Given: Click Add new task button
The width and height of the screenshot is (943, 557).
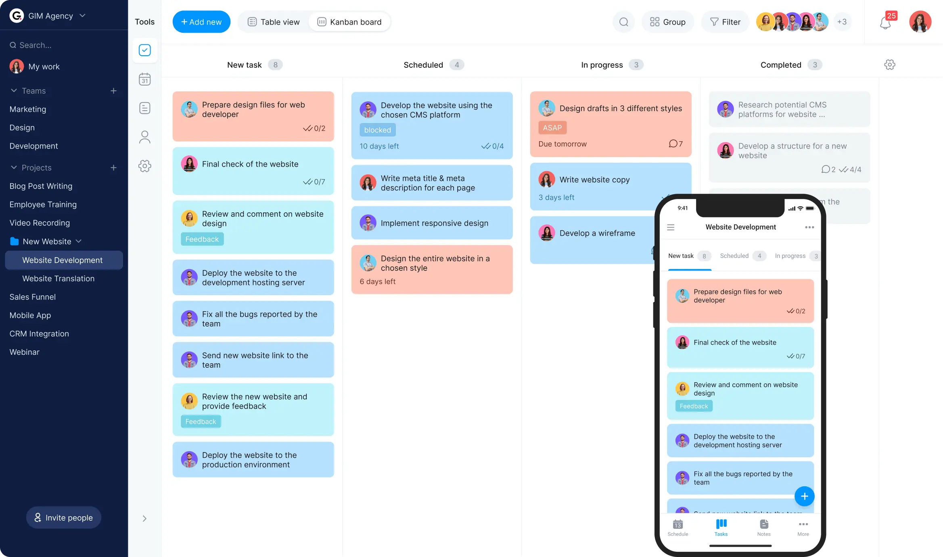Looking at the screenshot, I should [x=201, y=21].
